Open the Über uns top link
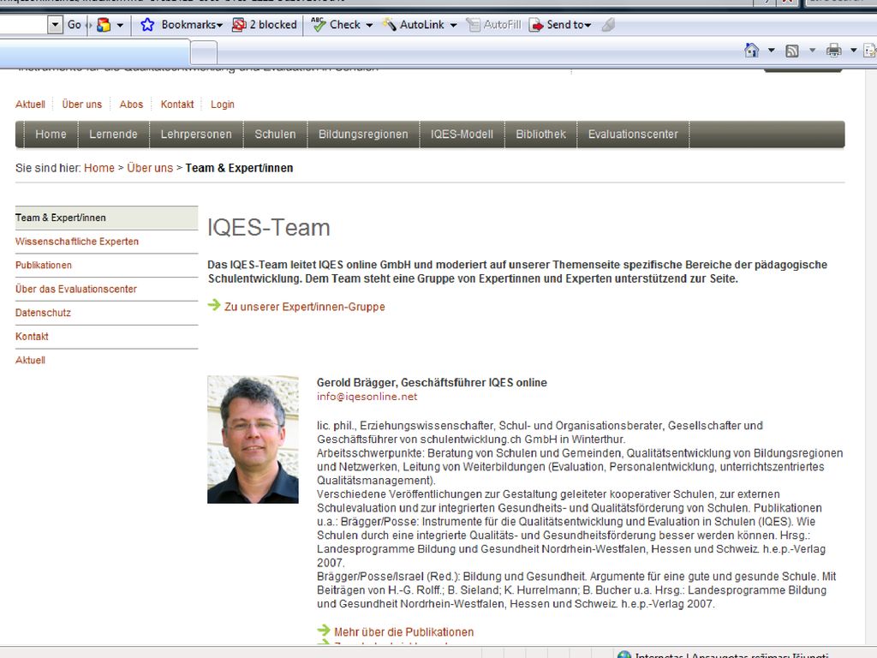877x658 pixels. (81, 104)
